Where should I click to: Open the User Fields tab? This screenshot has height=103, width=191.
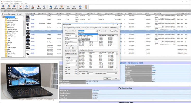pos(78,28)
